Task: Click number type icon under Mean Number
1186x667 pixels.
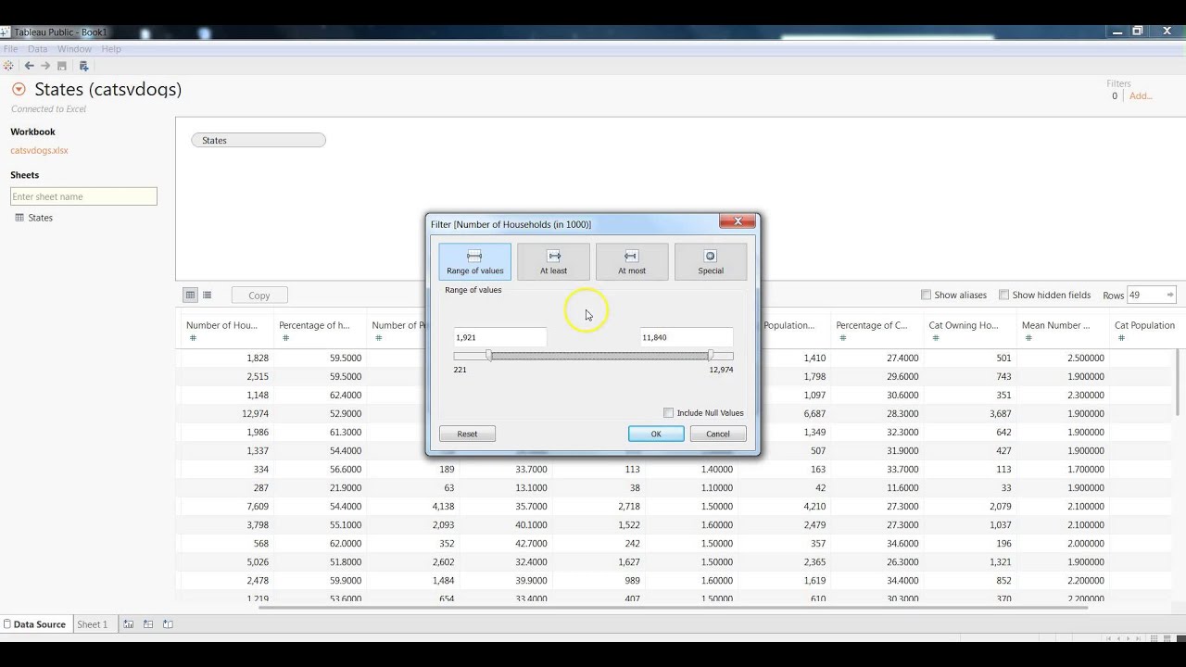Action: (1028, 338)
